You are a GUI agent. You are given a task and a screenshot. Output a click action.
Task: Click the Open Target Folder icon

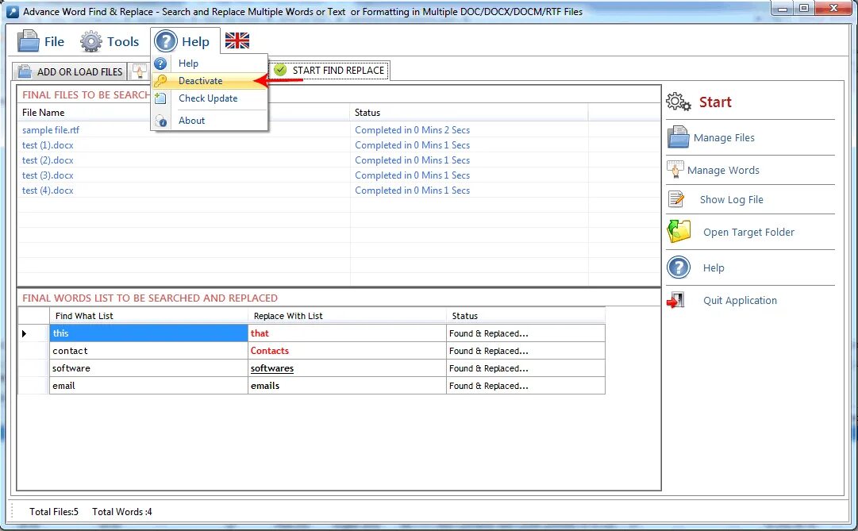click(x=679, y=232)
